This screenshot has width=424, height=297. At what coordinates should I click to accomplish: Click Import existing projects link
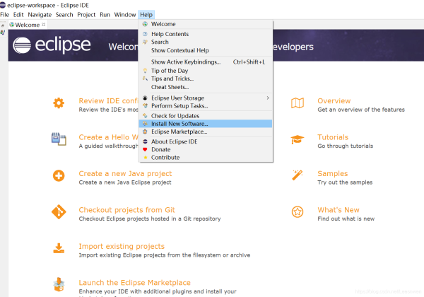click(122, 246)
